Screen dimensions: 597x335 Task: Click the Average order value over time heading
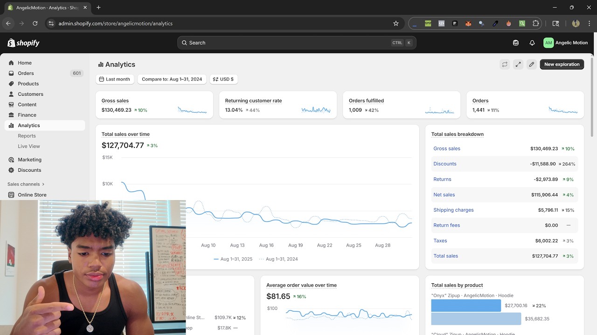301,285
